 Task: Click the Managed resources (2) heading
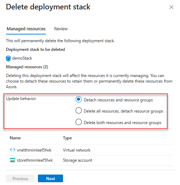pyautogui.click(x=27, y=67)
